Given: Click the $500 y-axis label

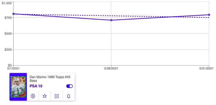Looking at the screenshot, I should (8, 34).
